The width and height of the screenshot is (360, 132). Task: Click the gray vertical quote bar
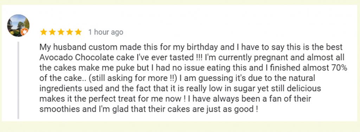point(18,80)
